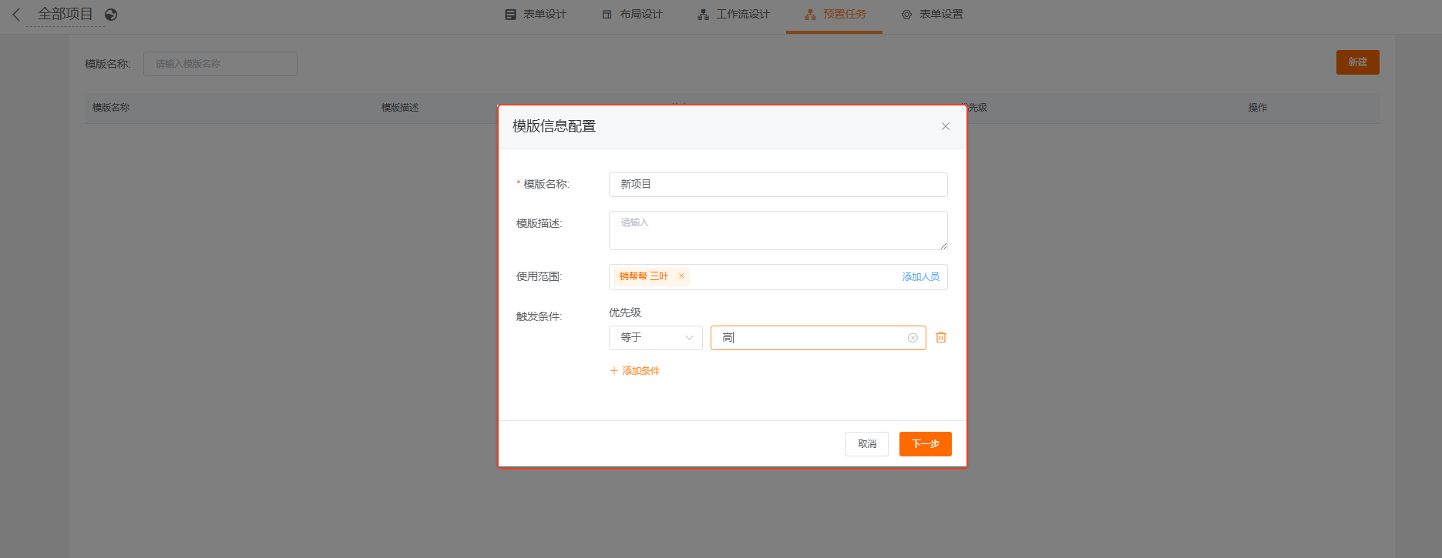Click the 模版名称 search box

click(x=220, y=64)
